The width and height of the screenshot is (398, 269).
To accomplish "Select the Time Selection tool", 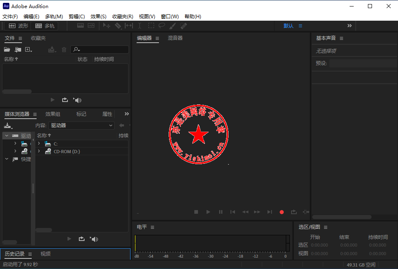I will [139, 26].
